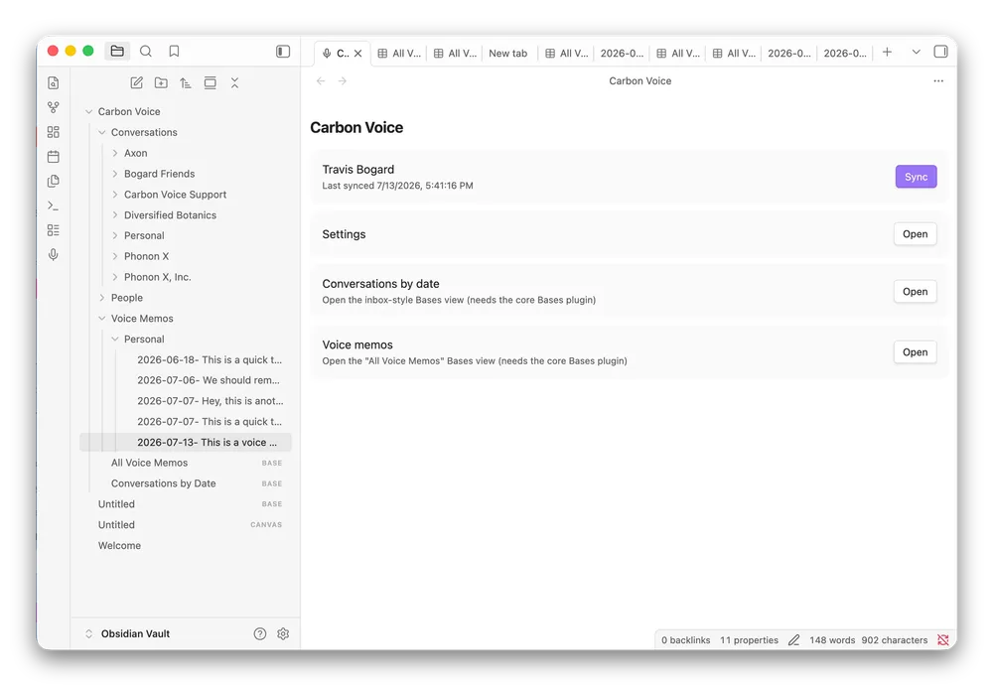This screenshot has width=993, height=686.
Task: Open Settings from the Settings row
Action: coord(916,233)
